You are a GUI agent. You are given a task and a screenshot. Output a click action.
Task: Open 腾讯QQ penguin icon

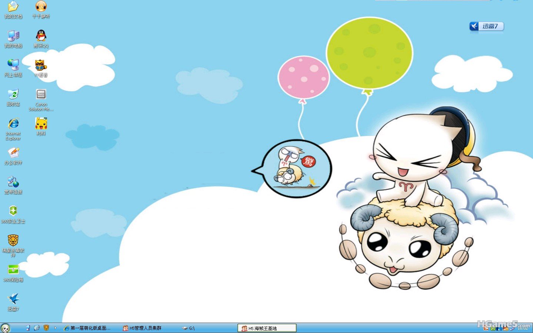tap(41, 36)
